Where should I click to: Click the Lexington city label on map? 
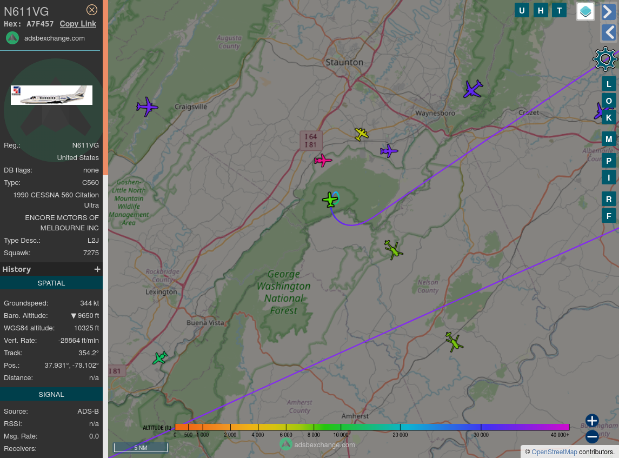161,292
